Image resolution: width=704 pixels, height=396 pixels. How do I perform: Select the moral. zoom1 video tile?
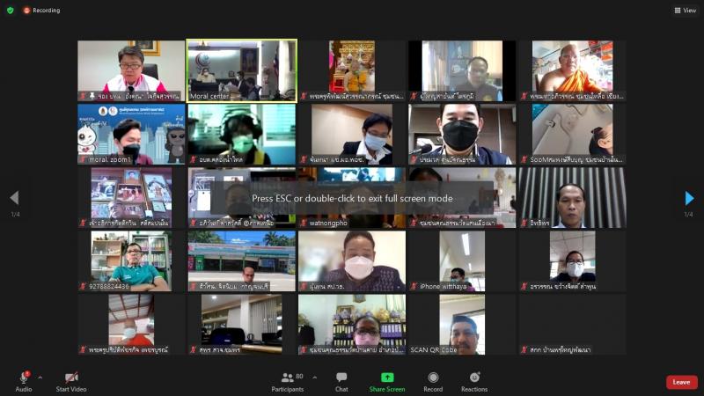click(131, 135)
